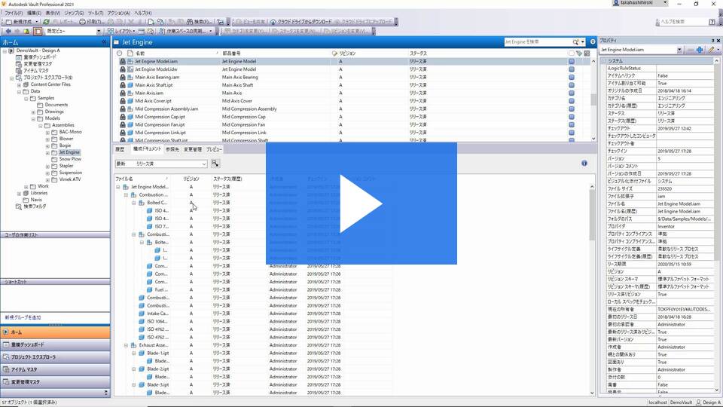Open the ツール(T) menu
This screenshot has height=407, width=723.
click(96, 13)
